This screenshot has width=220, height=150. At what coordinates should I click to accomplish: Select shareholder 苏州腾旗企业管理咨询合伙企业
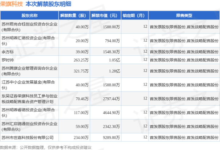pyautogui.click(x=29, y=71)
